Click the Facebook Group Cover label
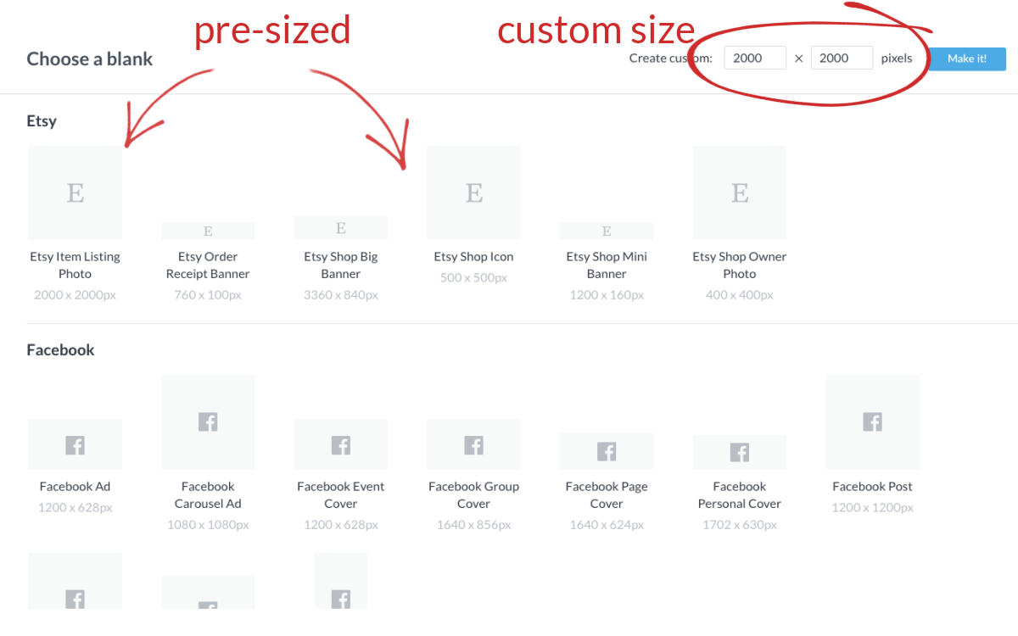Viewport: 1018px width, 636px height. (473, 495)
